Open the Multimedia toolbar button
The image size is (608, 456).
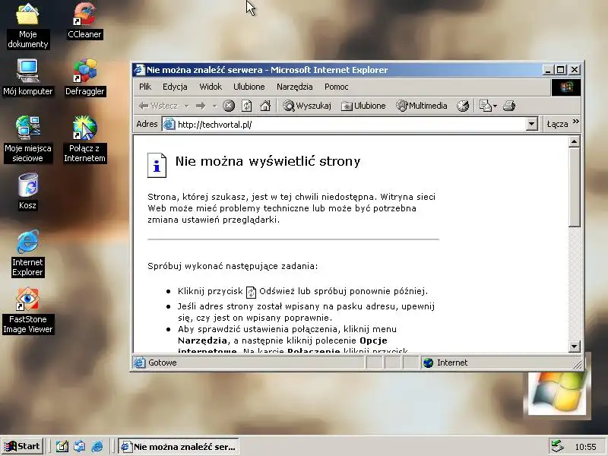pyautogui.click(x=422, y=106)
